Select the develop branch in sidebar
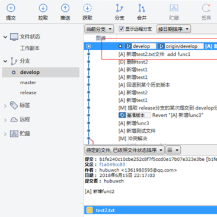 [41, 72]
